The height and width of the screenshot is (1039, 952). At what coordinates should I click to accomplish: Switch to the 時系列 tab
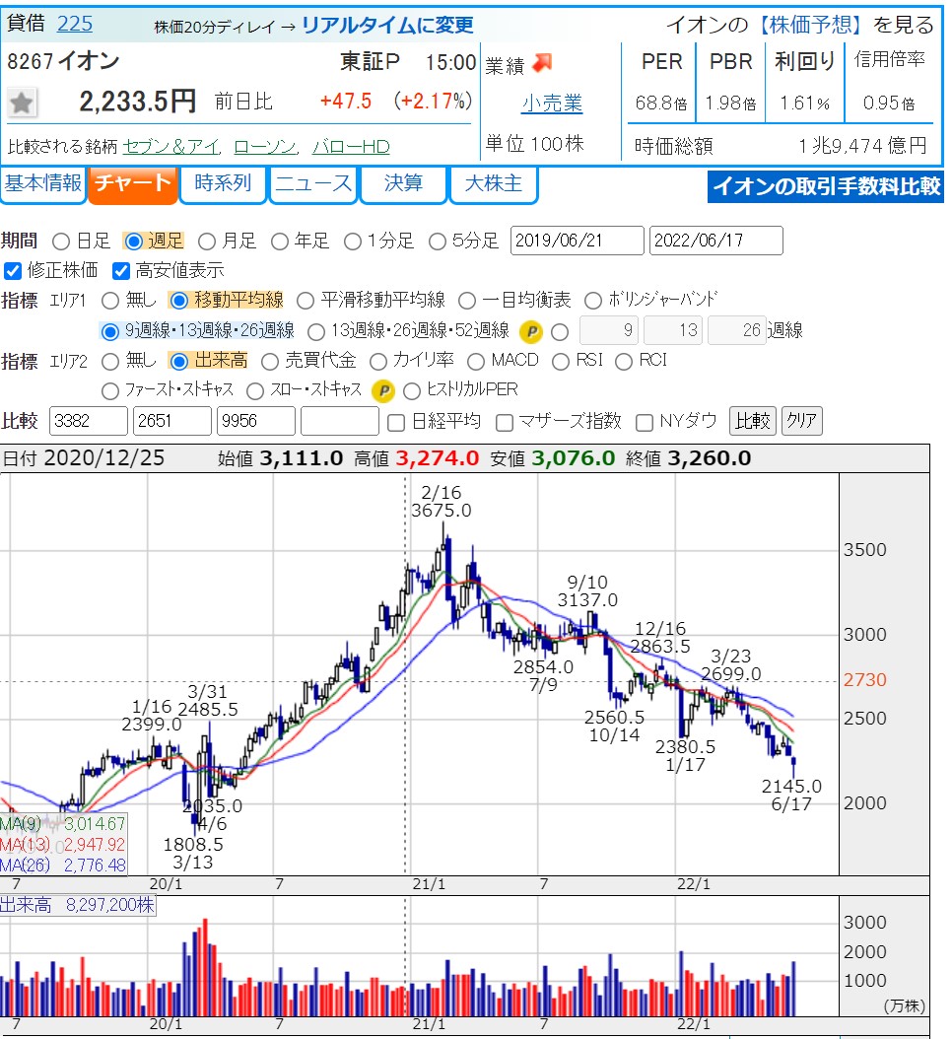223,184
